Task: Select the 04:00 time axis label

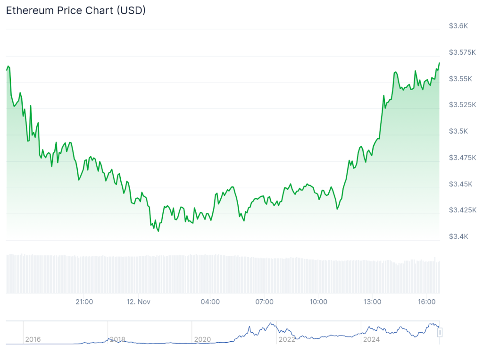Action: pyautogui.click(x=210, y=302)
